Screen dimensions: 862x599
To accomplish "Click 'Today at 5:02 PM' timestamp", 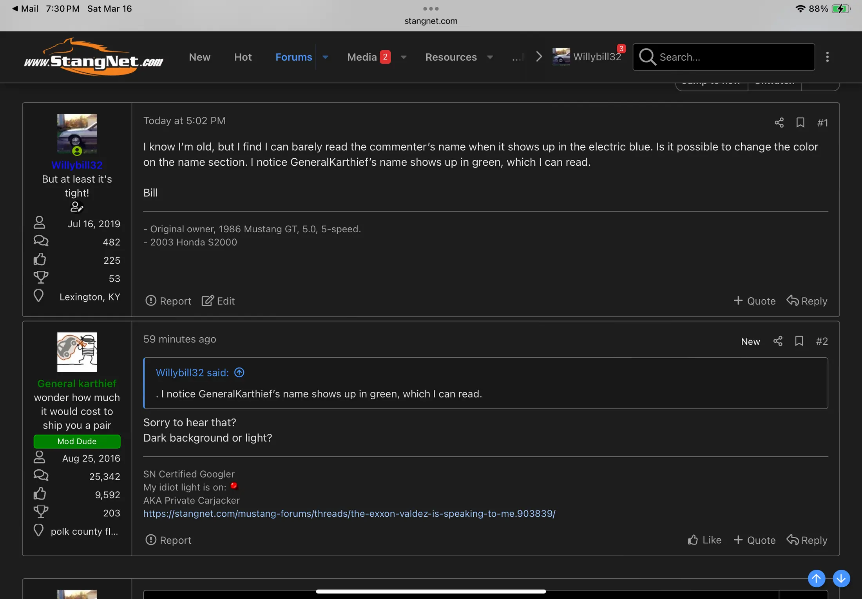I will coord(184,121).
